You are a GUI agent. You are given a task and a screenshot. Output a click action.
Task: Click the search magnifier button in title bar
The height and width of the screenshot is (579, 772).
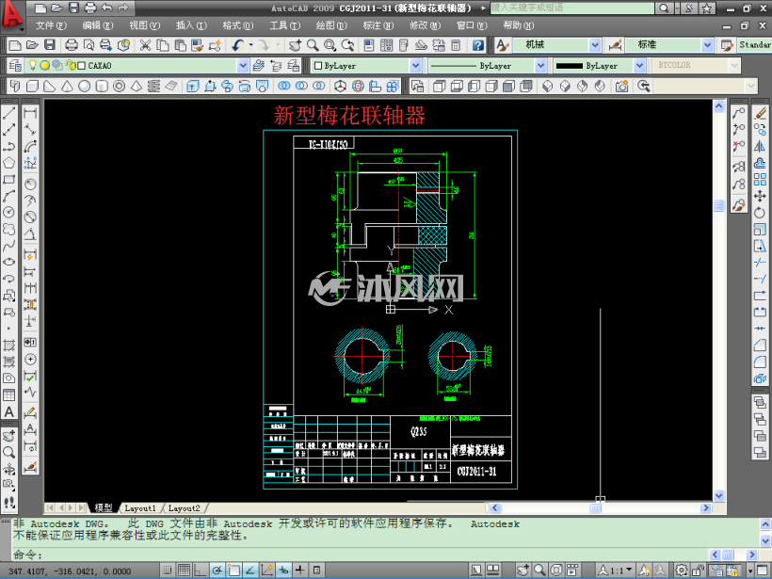pos(664,8)
